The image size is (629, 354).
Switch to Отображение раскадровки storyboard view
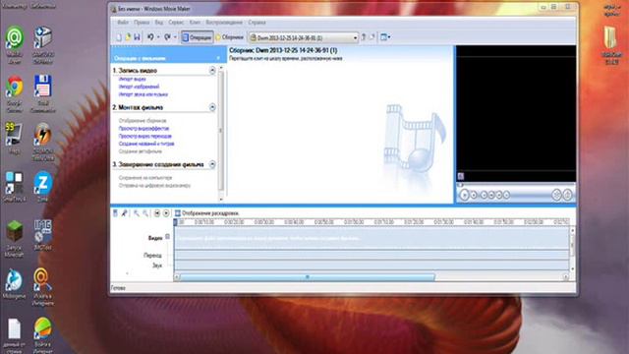point(207,213)
